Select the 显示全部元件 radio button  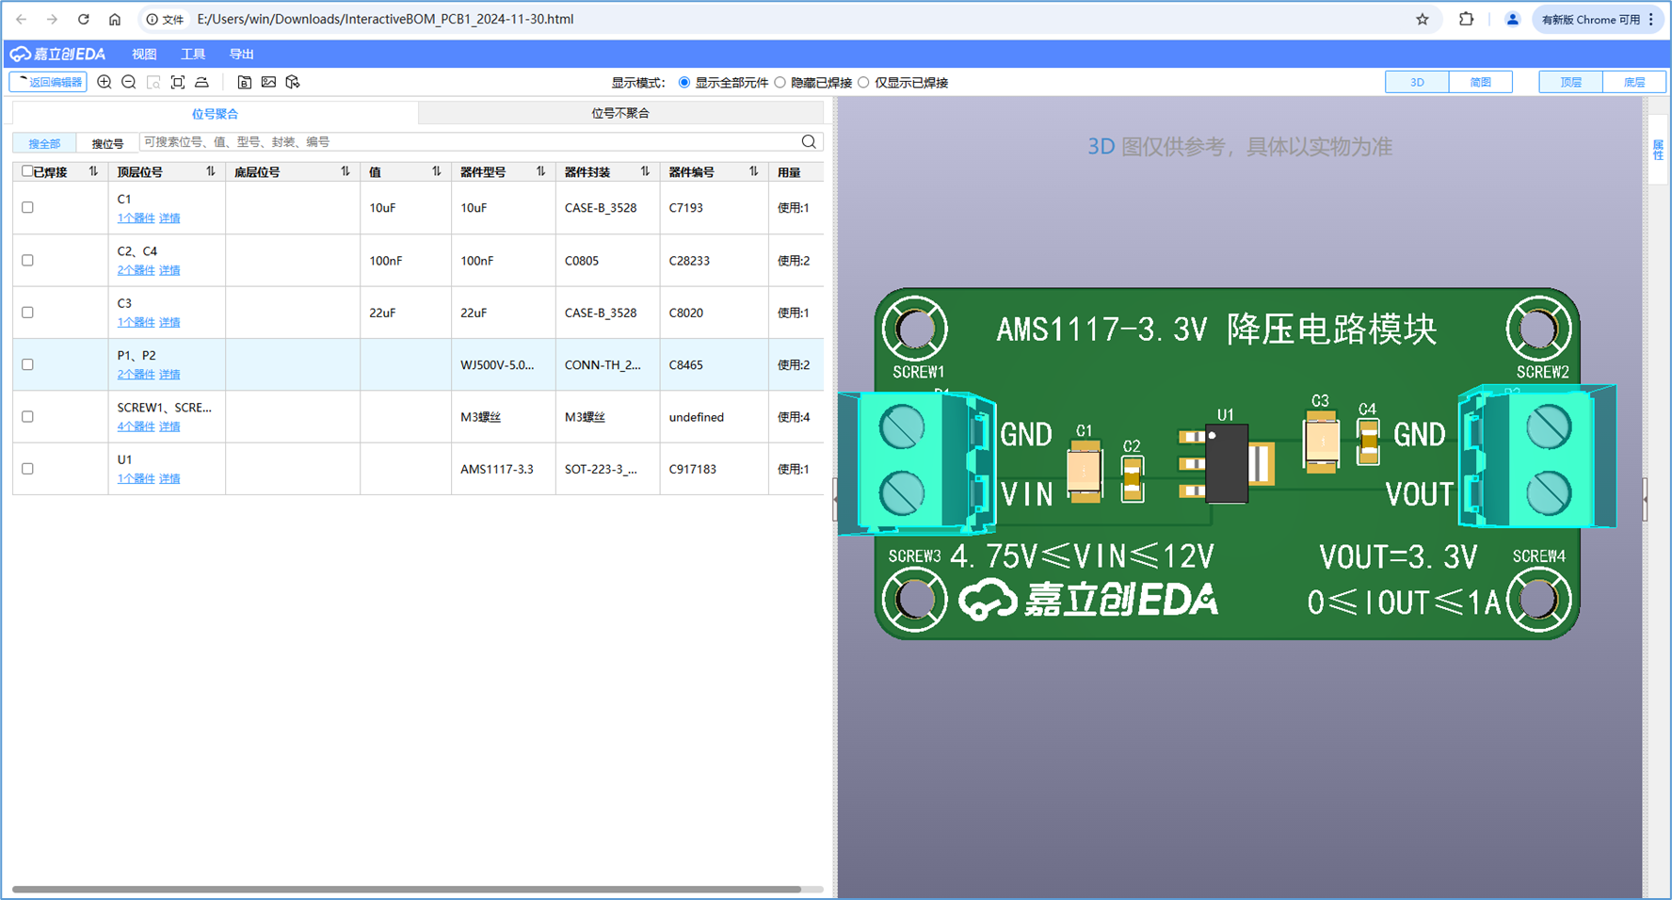coord(684,83)
